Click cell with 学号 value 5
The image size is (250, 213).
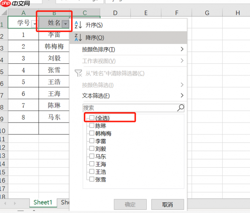(23, 81)
